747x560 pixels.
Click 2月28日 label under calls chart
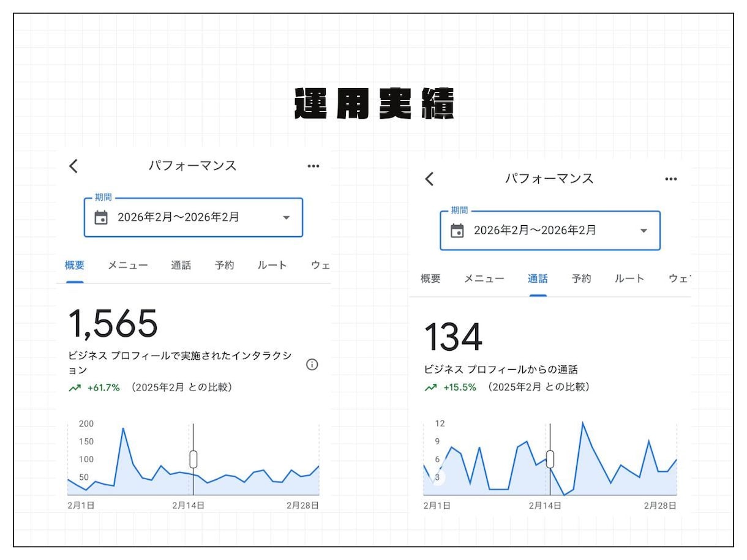click(x=660, y=506)
